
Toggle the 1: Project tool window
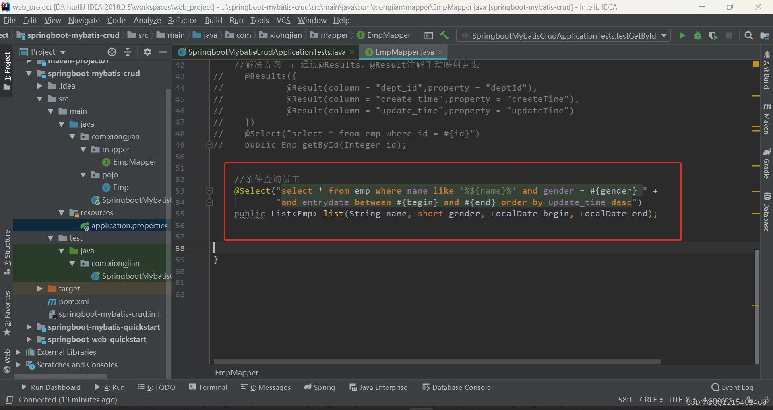point(7,71)
